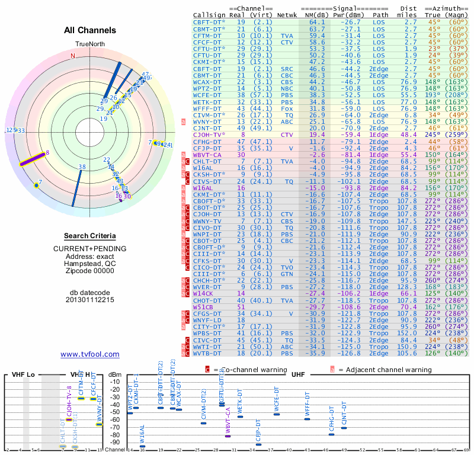The image size is (474, 455).
Task: Click the CJNT-DT marker in UHF spectrum
Action: pos(344,428)
